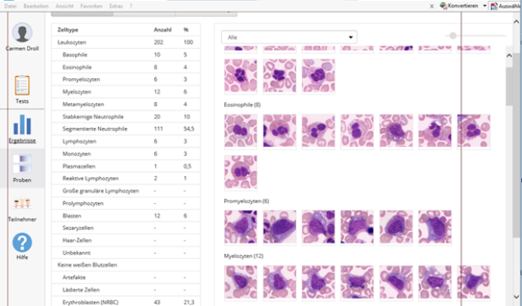This screenshot has height=306, width=522.
Task: Click the Konvertieren toolbar icon
Action: 444,6
